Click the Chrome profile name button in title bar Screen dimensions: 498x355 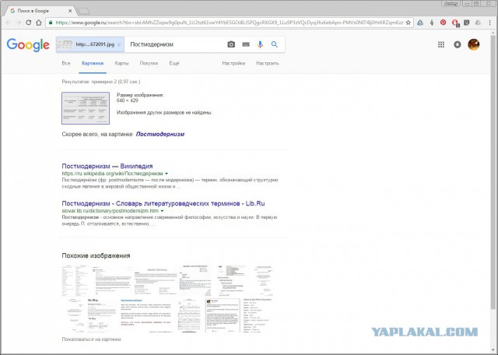click(451, 3)
